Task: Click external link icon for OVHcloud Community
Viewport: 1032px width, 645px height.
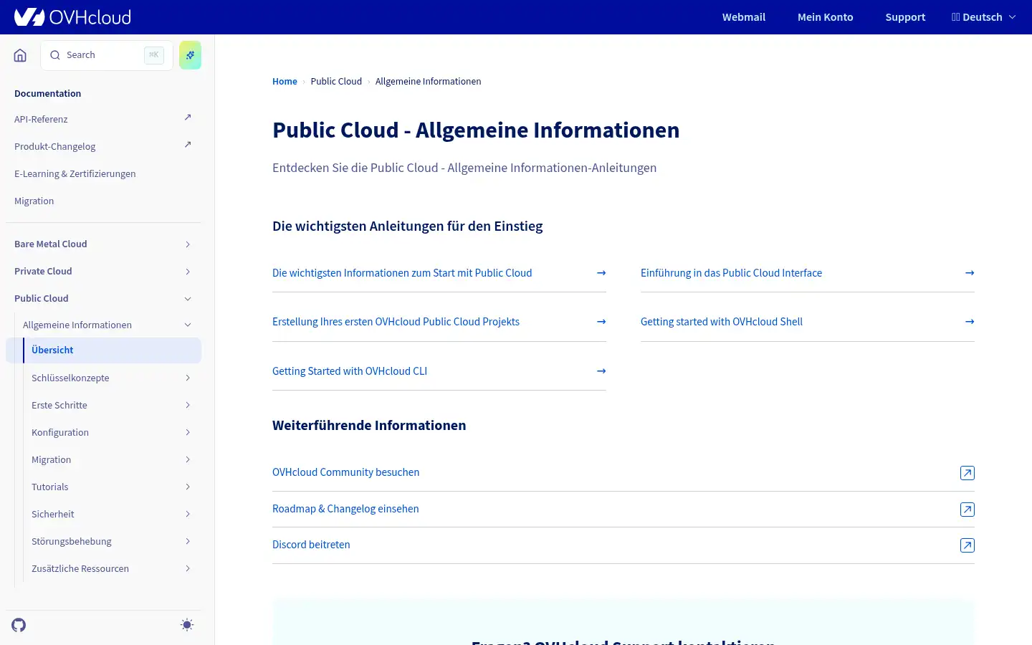Action: pyautogui.click(x=967, y=473)
